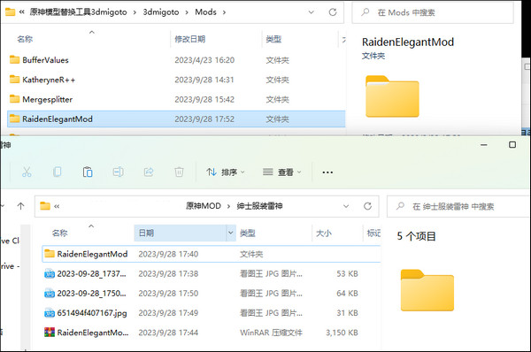531x352 pixels.
Task: Click the Delete trash icon in toolbar
Action: point(179,172)
